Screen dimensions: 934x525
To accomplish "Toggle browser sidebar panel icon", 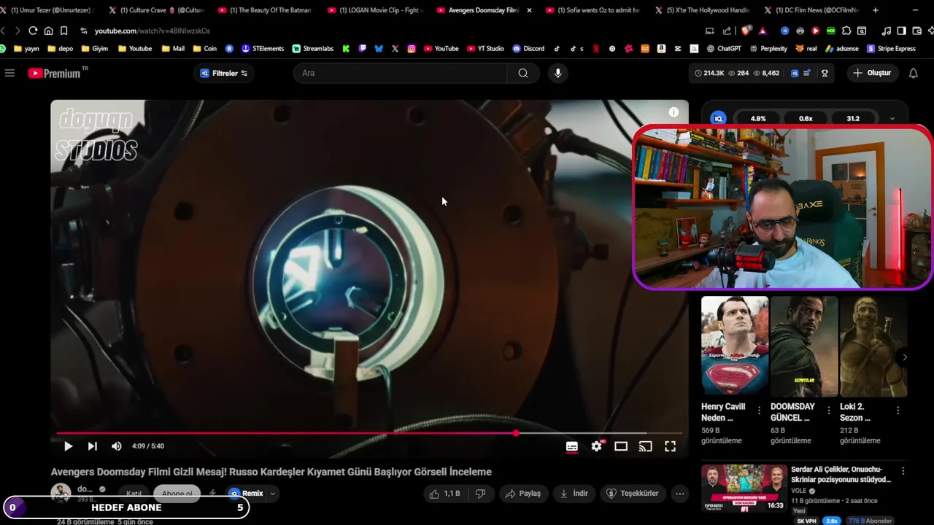I will coord(901,31).
